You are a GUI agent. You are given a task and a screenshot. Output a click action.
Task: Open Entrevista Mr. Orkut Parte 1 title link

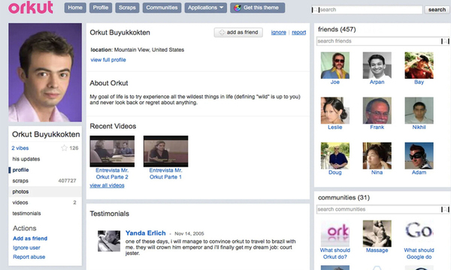(x=165, y=173)
